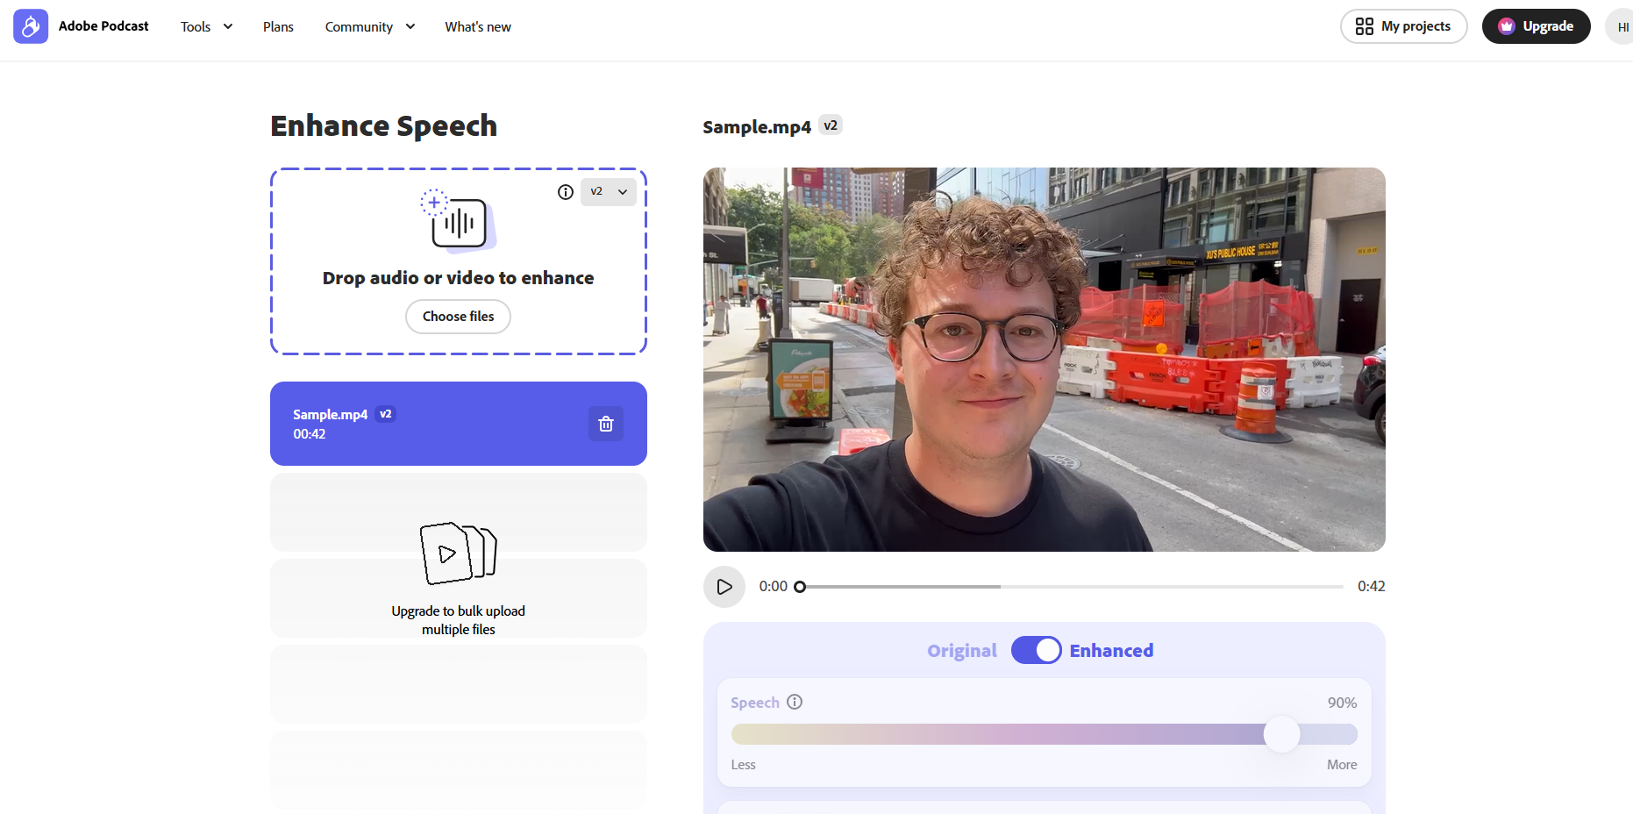This screenshot has height=814, width=1633.
Task: Click the Upgrade button
Action: (x=1536, y=26)
